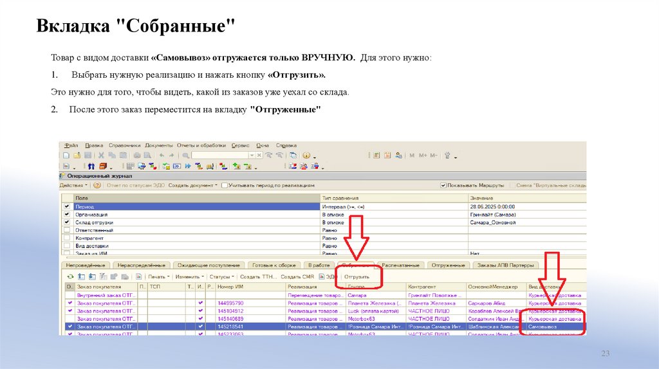Expand the 'Статусы' dropdown
The height and width of the screenshot is (369, 659).
pos(221,276)
